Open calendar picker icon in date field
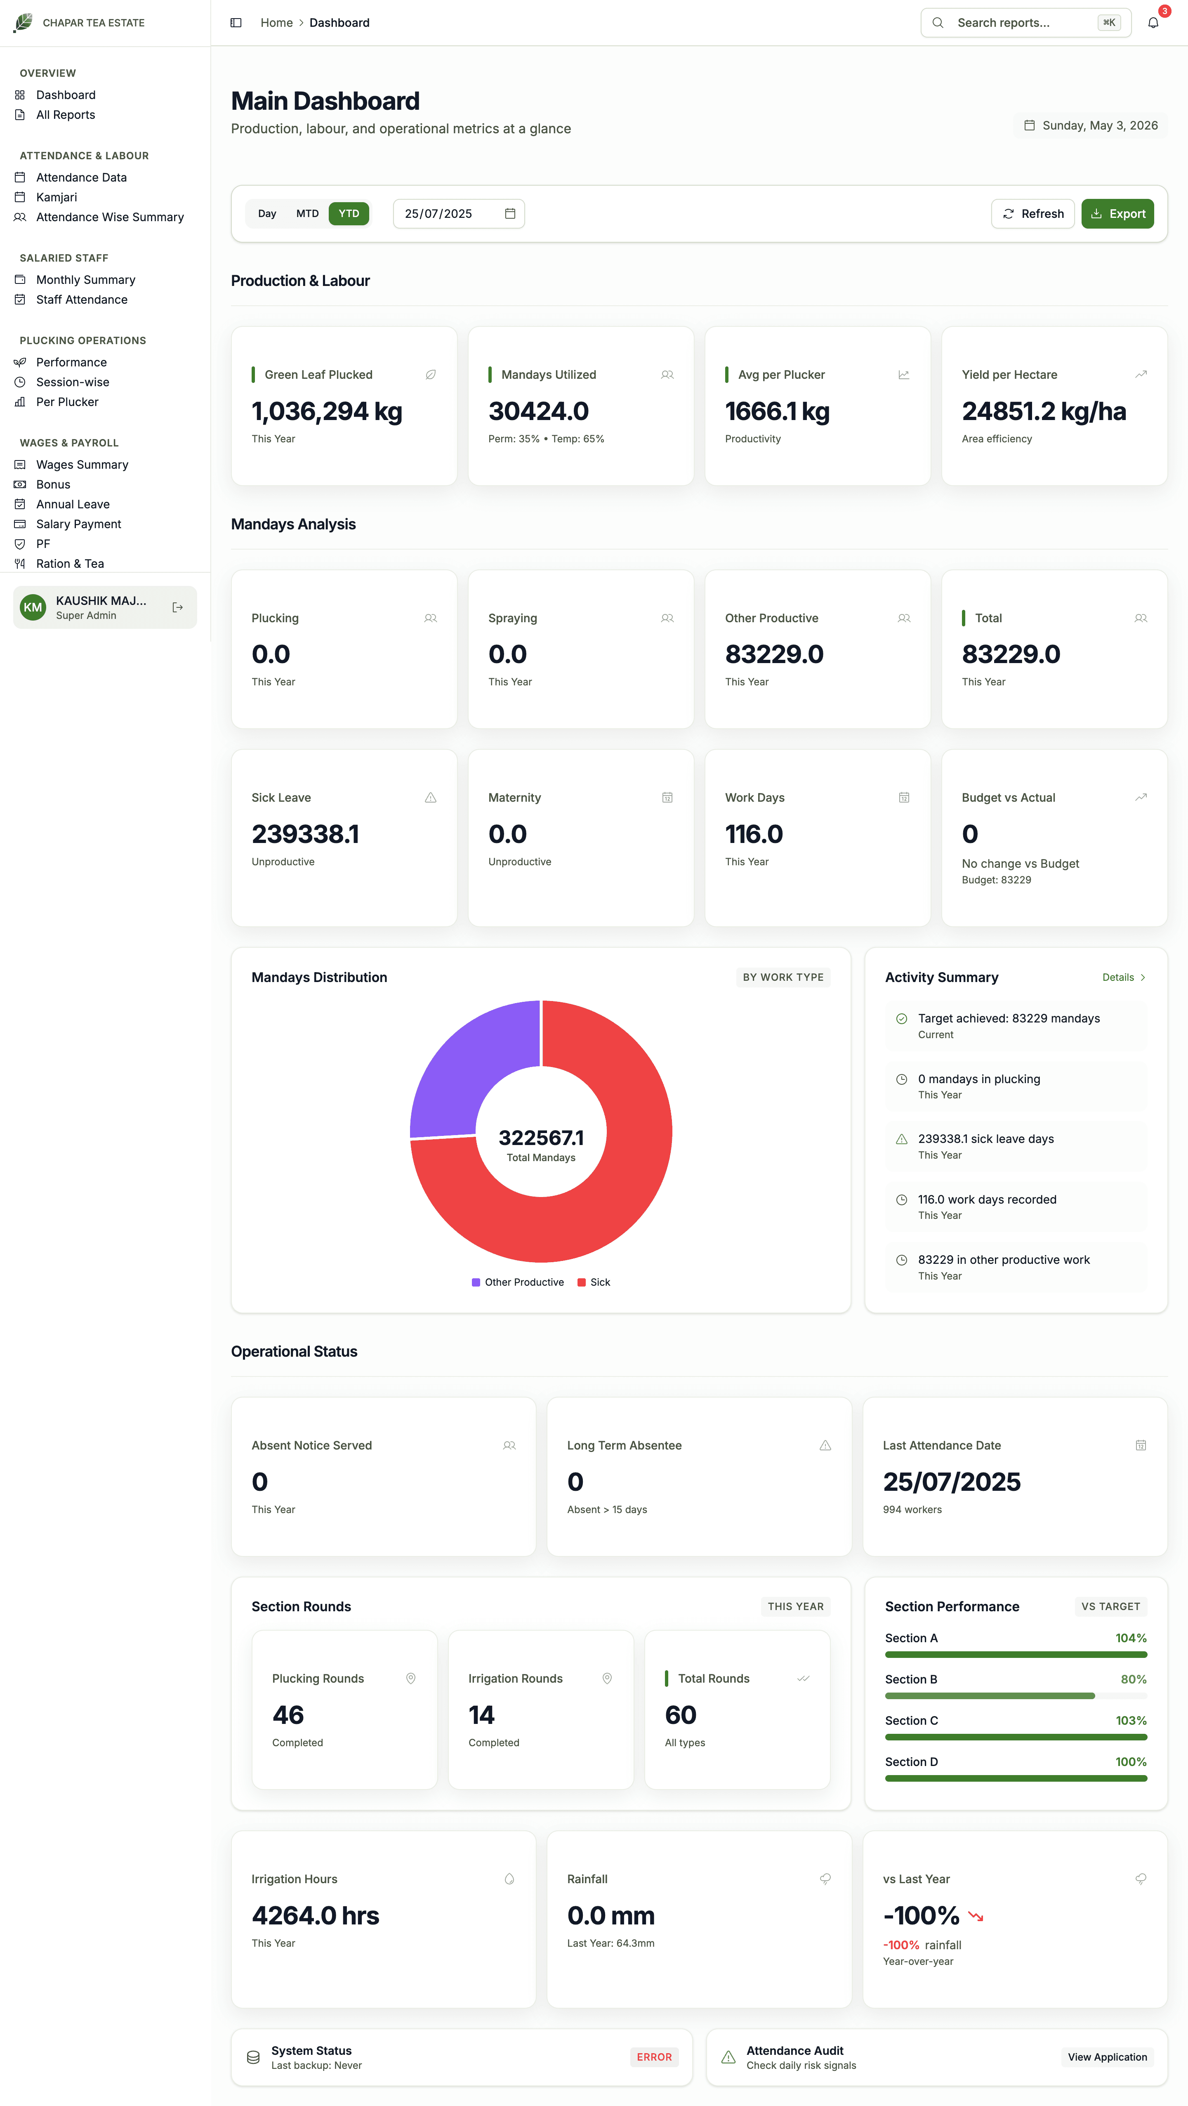This screenshot has height=2106, width=1188. pos(510,213)
